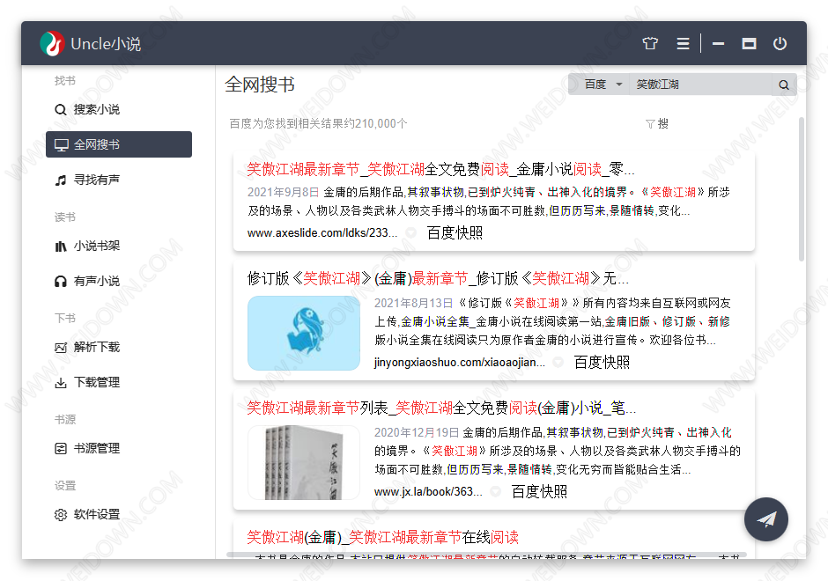Open result 修订版《笑傲江湖》(金庸)最新章节

[438, 278]
